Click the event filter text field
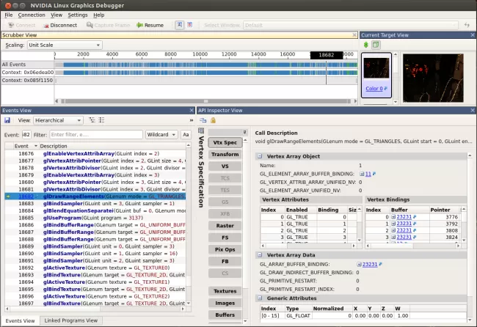 tap(96, 135)
